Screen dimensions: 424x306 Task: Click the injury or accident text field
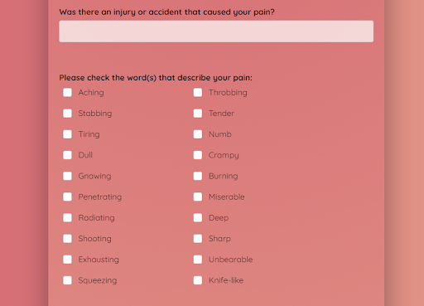coord(216,32)
